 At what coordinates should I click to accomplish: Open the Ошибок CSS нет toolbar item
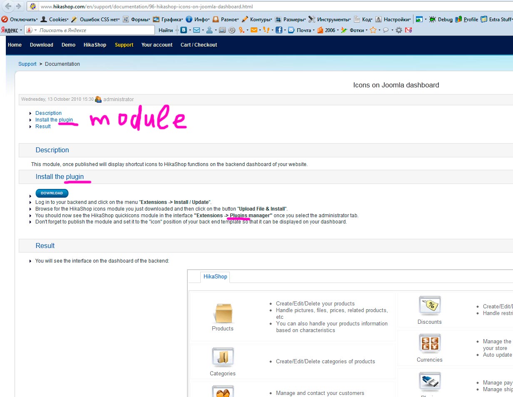pos(95,20)
